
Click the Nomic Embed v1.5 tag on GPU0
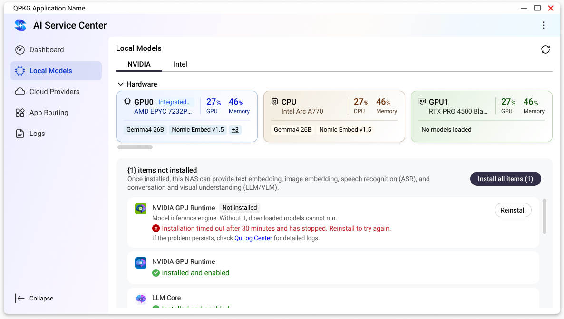pos(198,129)
